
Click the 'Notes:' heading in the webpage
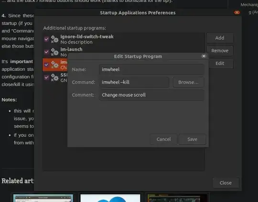9,100
